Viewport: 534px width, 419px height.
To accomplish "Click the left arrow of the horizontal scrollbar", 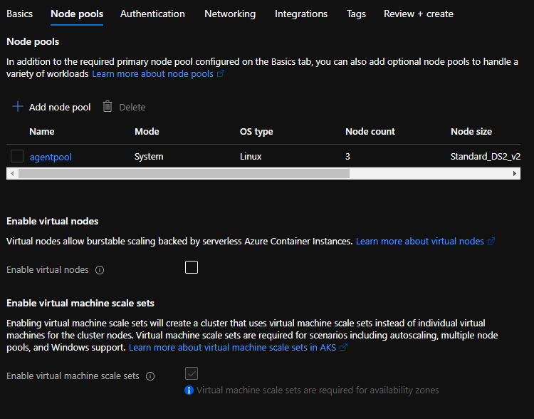I will pyautogui.click(x=11, y=173).
